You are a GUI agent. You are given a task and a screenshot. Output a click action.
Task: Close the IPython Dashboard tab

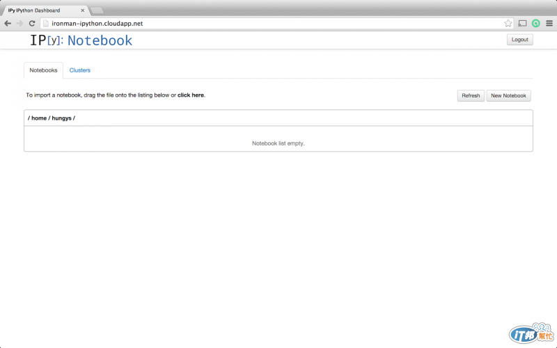click(x=82, y=10)
